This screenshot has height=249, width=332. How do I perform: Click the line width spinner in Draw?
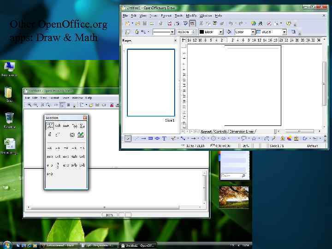pos(193,32)
